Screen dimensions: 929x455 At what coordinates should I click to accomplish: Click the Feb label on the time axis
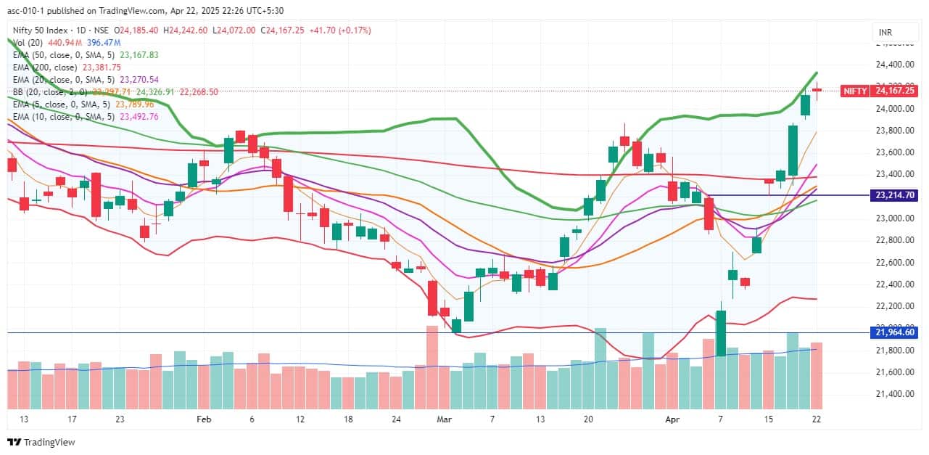tap(204, 419)
